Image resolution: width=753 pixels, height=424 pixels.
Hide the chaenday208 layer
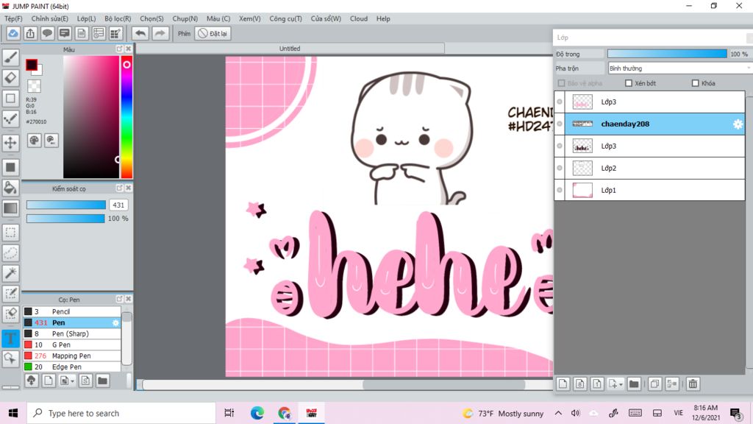pyautogui.click(x=560, y=124)
